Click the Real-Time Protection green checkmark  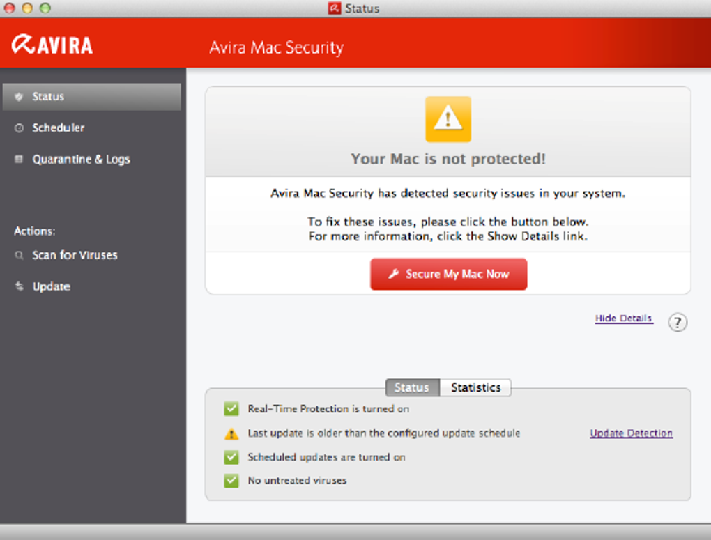coord(231,409)
